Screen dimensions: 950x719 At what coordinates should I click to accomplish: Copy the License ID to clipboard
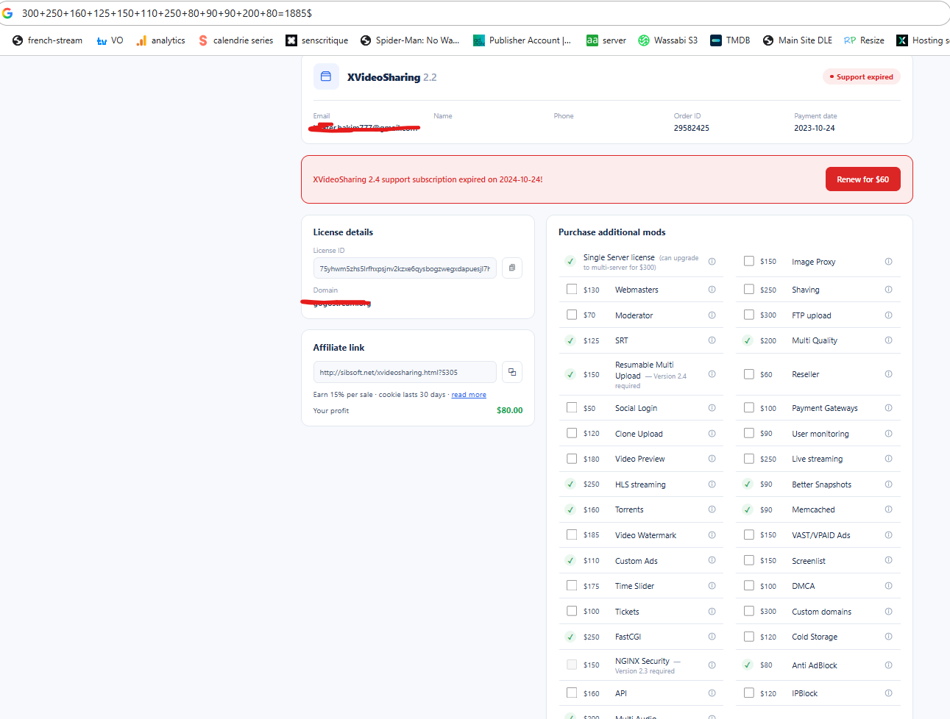(x=512, y=268)
